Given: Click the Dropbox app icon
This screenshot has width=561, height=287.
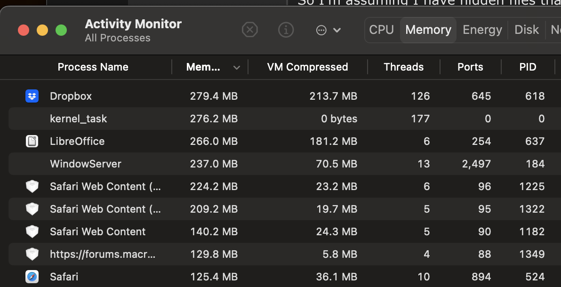Looking at the screenshot, I should point(32,96).
